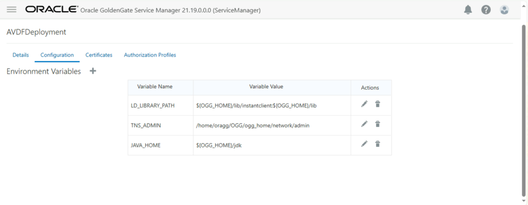Click the vertical page scrollbar

click(x=524, y=110)
